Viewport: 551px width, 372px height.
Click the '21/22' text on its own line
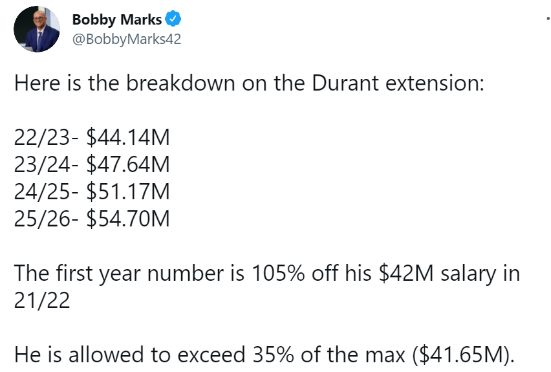pos(42,300)
